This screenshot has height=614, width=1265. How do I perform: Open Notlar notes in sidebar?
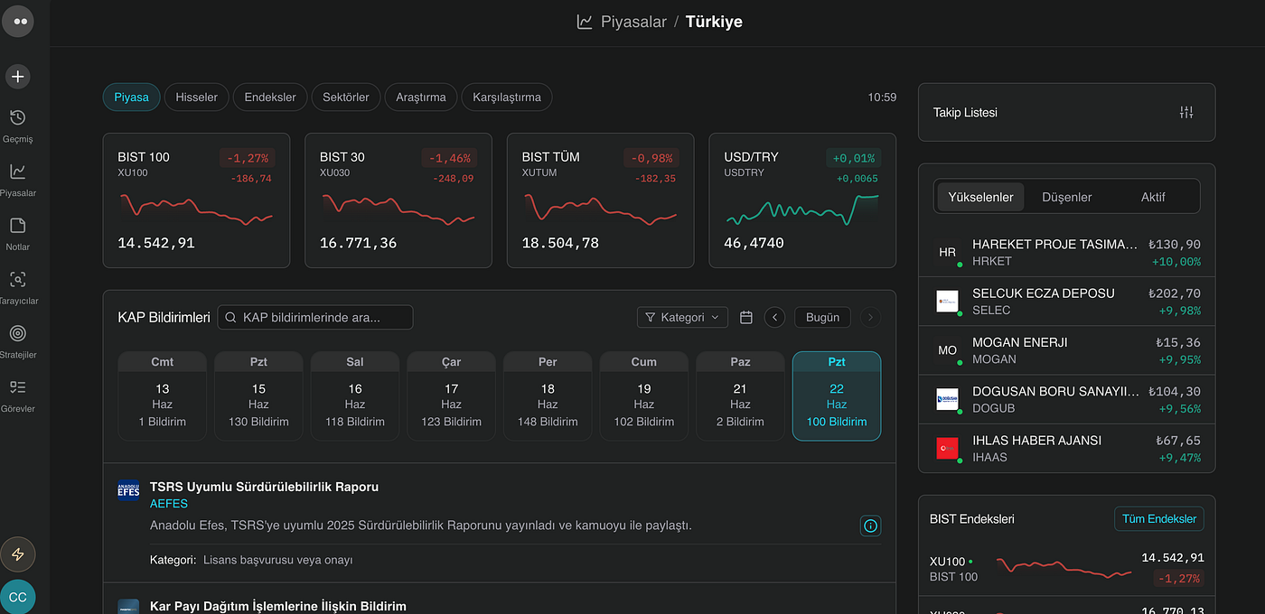tap(18, 233)
